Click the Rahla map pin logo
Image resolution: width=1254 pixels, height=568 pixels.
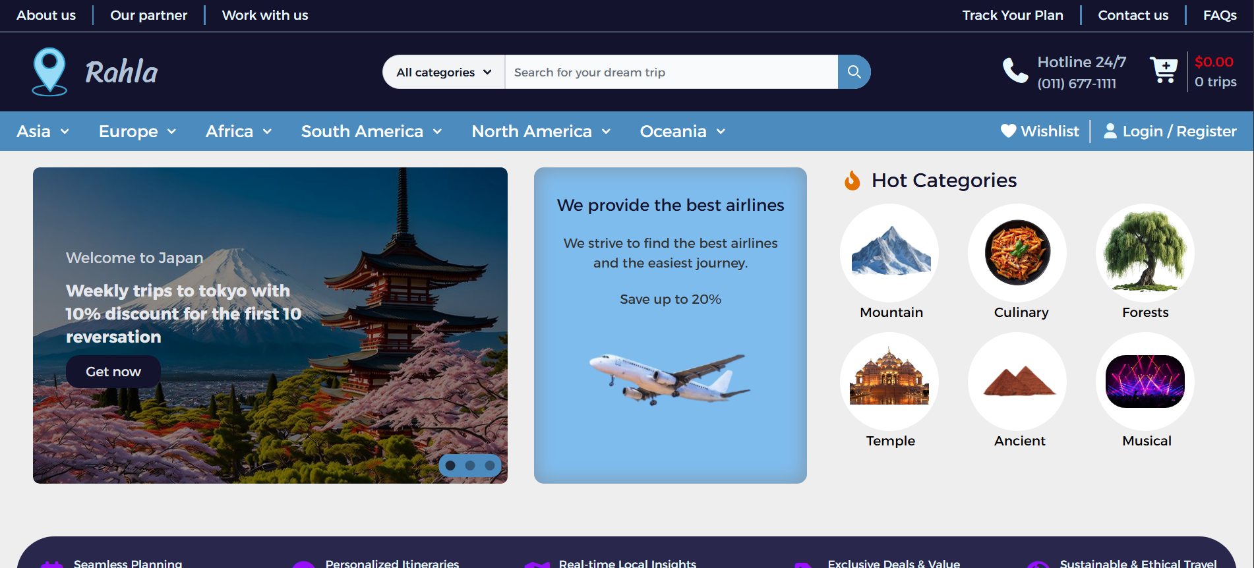pos(49,72)
